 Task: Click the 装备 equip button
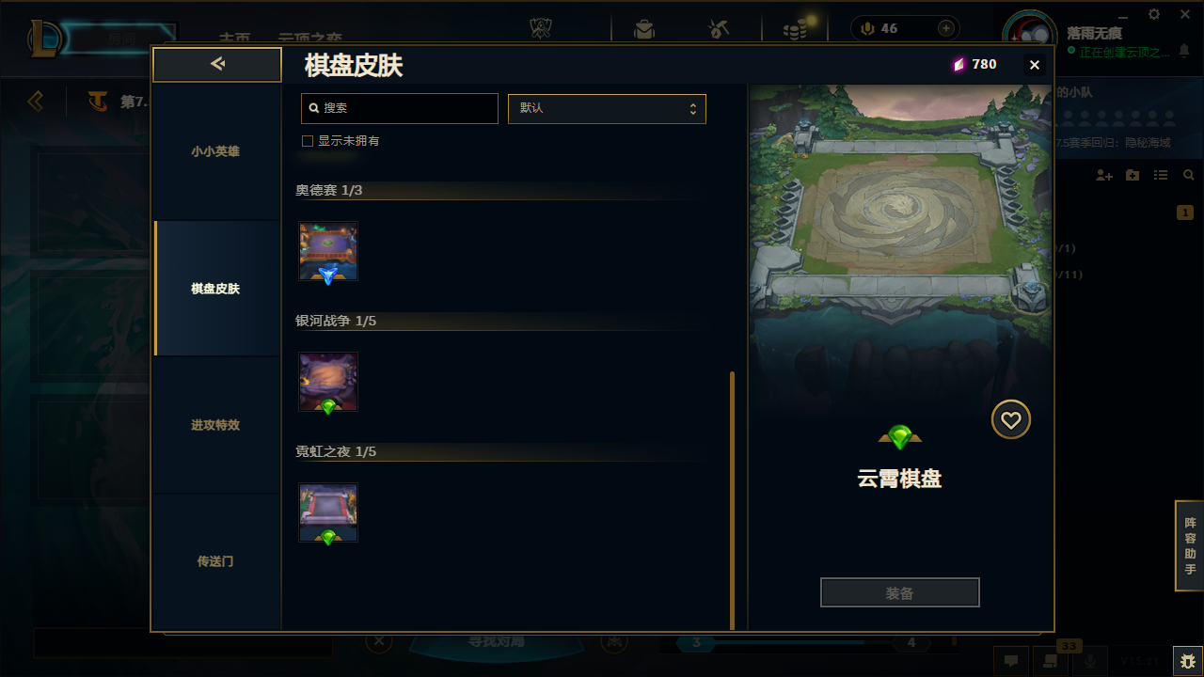[x=900, y=593]
